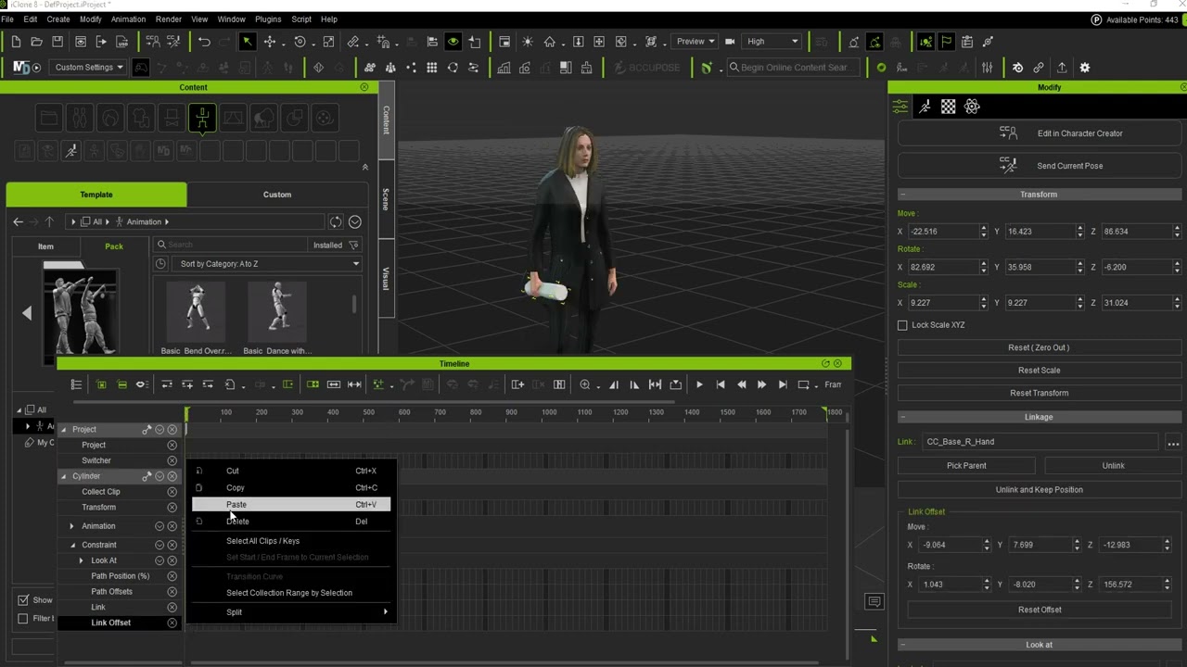Click the Reset Transform button
The width and height of the screenshot is (1187, 667).
click(x=1039, y=393)
